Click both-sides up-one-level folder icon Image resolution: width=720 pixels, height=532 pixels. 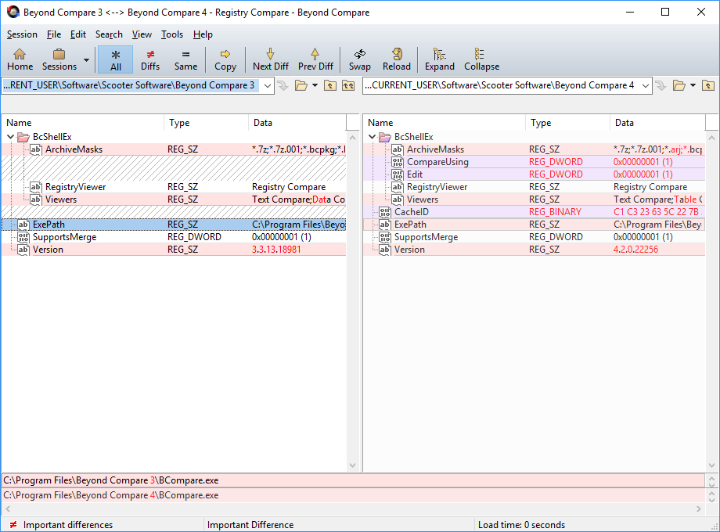(x=348, y=85)
